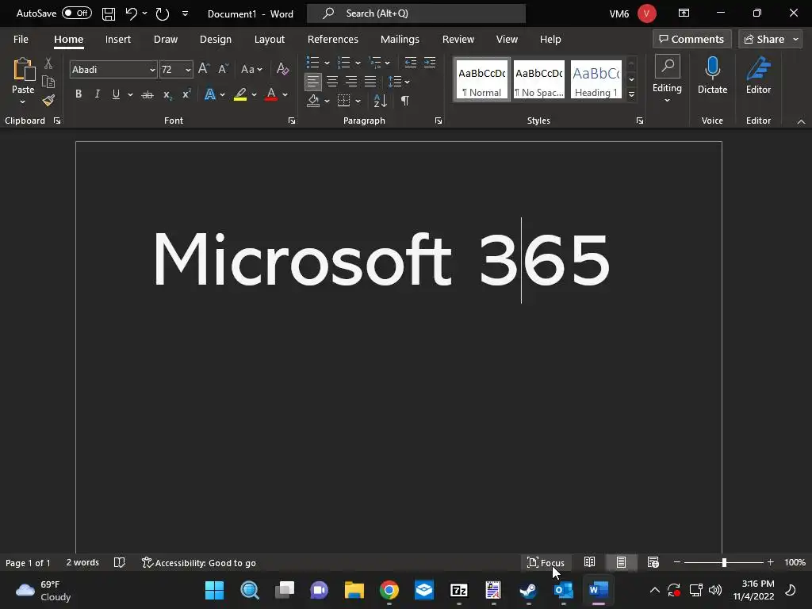
Task: Cut selected text with scissors icon
Action: pyautogui.click(x=48, y=63)
